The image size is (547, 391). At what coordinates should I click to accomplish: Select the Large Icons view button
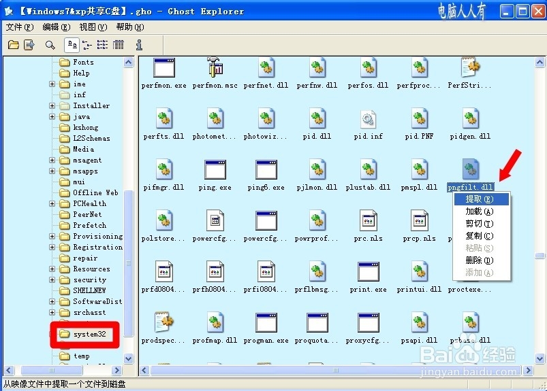[x=72, y=45]
